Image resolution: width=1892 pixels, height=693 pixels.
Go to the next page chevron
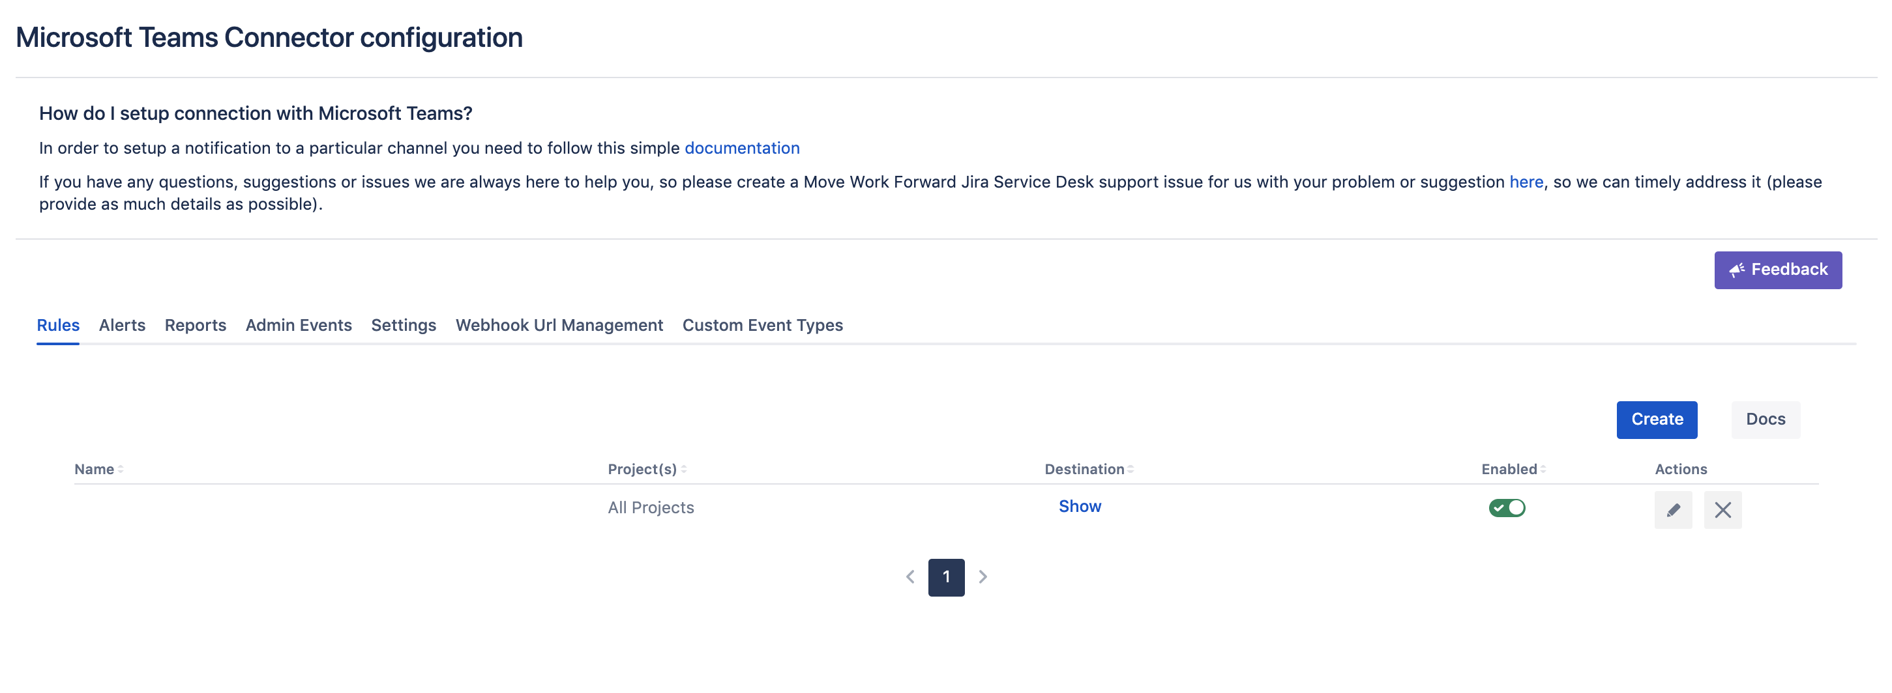[x=983, y=577]
